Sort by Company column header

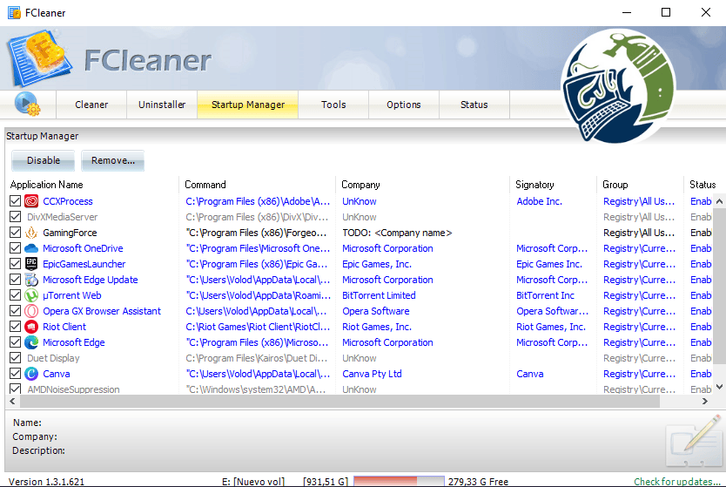click(423, 185)
